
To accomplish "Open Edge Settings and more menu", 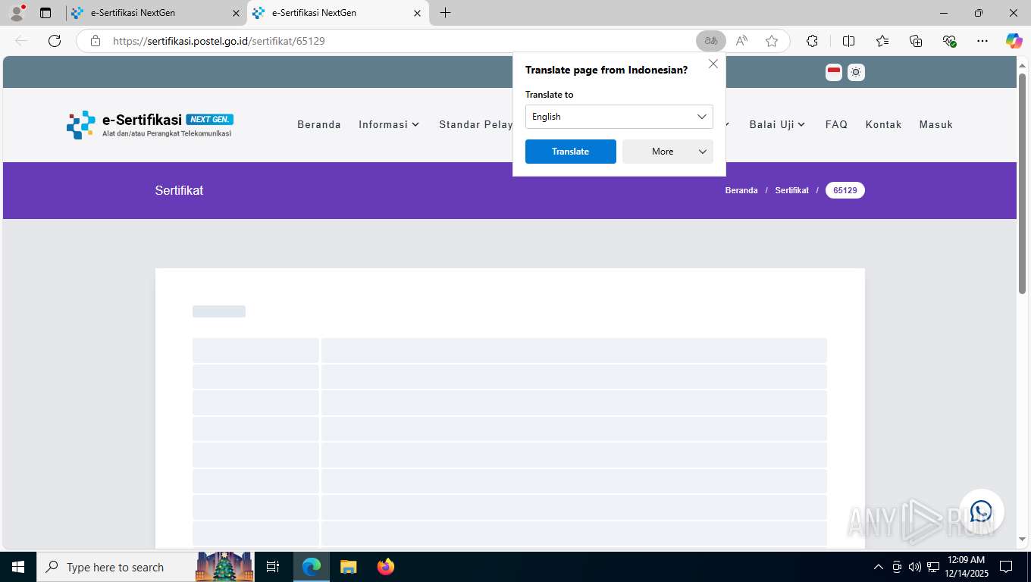I will (982, 41).
